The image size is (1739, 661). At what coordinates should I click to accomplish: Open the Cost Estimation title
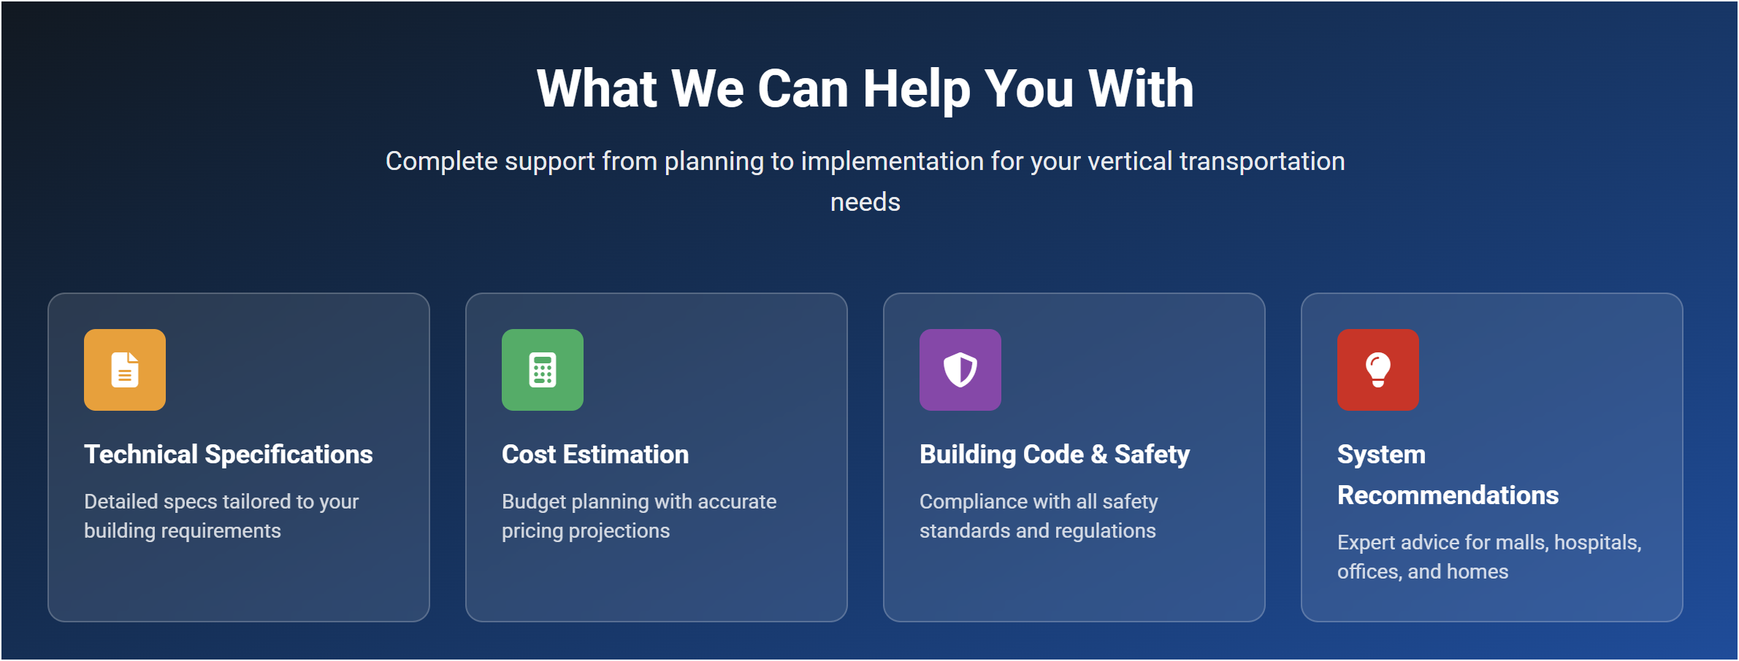pyautogui.click(x=595, y=455)
